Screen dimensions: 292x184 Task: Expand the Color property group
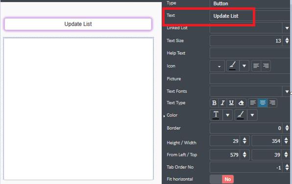point(164,116)
